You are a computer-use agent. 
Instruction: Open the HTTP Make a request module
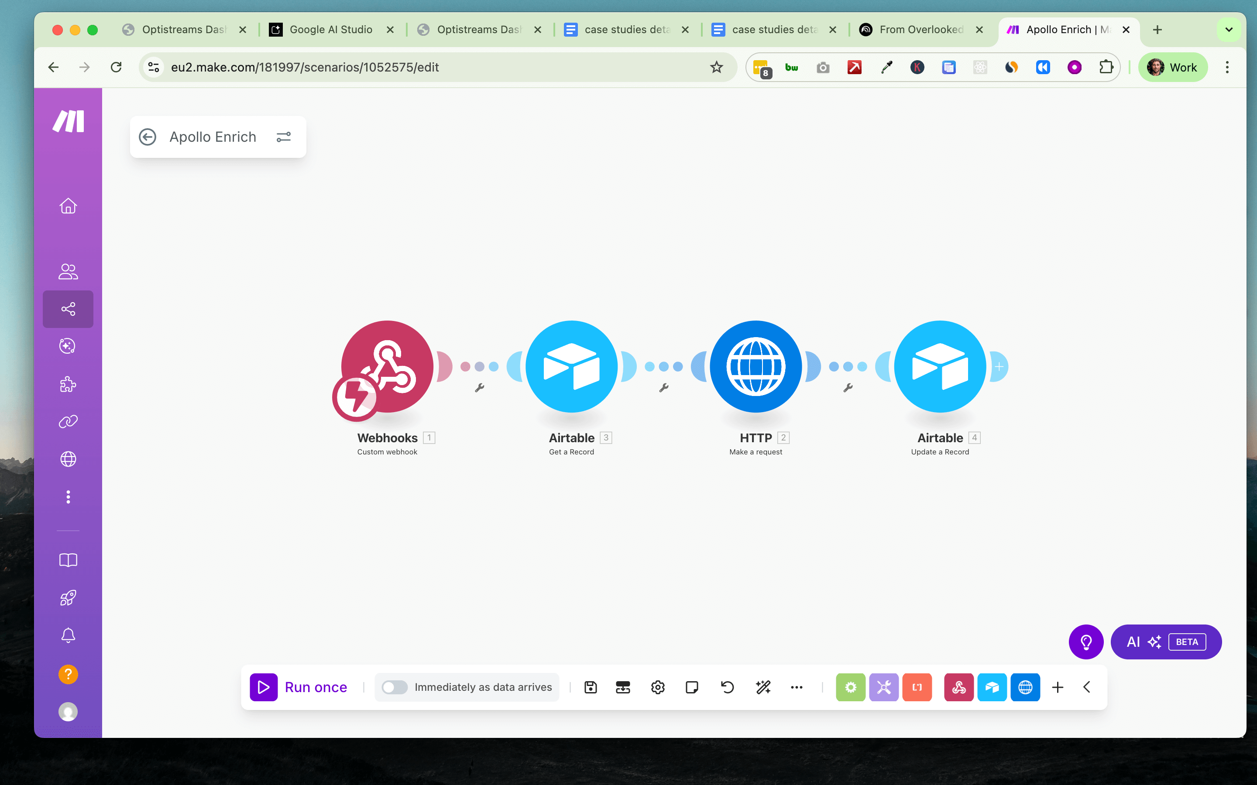click(x=756, y=366)
